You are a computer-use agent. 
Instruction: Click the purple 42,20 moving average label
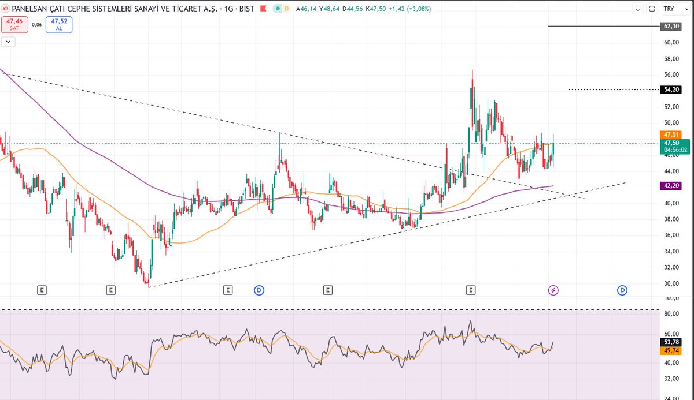670,186
